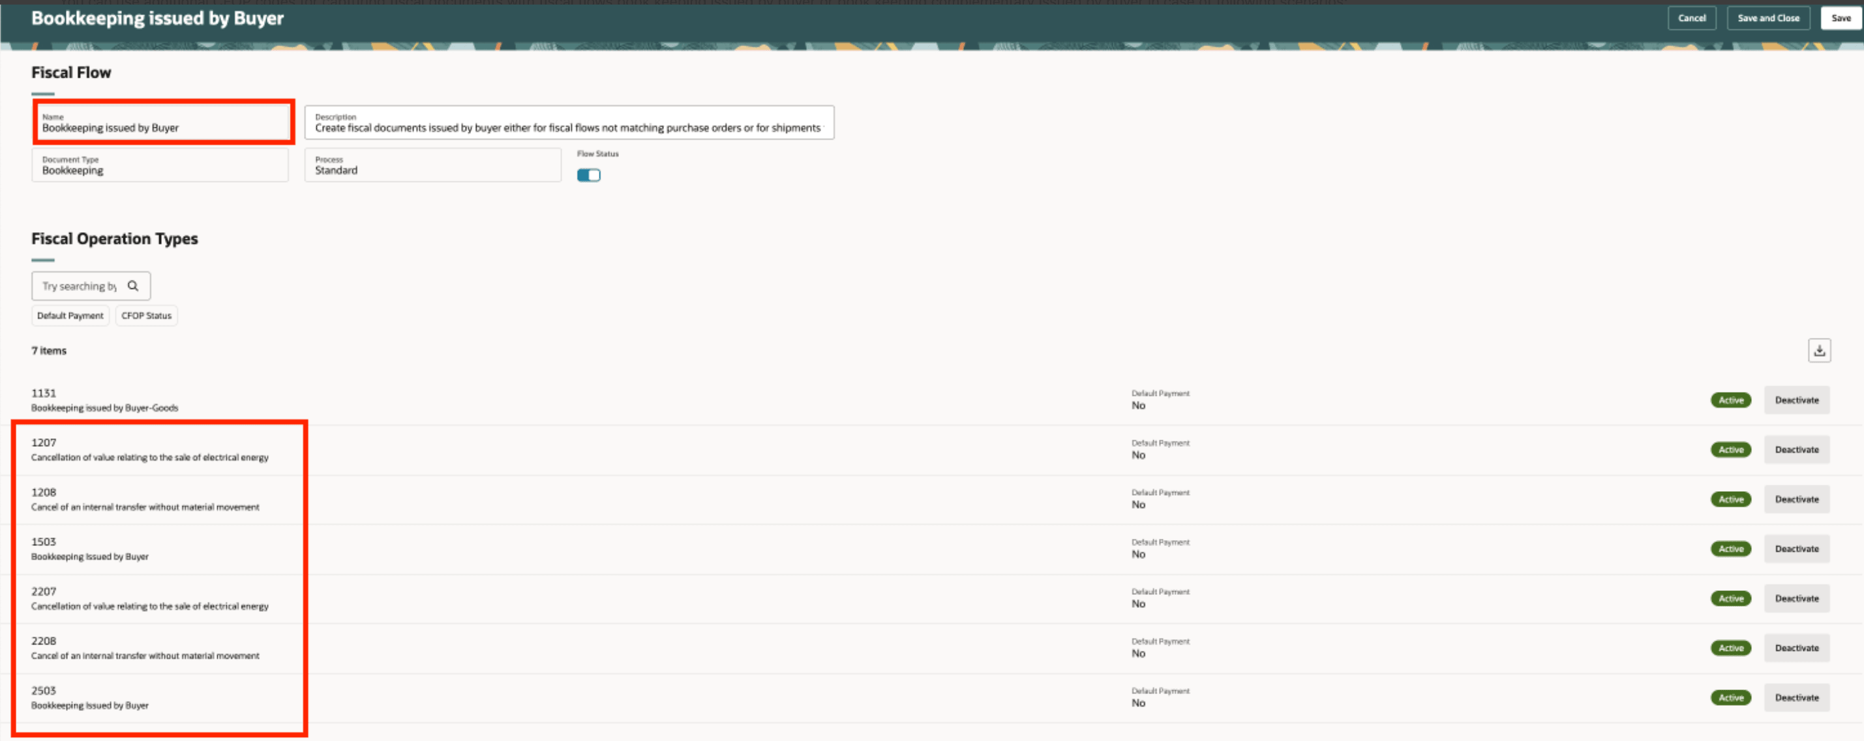Deactivate operation type 1503
This screenshot has width=1864, height=741.
[1796, 549]
